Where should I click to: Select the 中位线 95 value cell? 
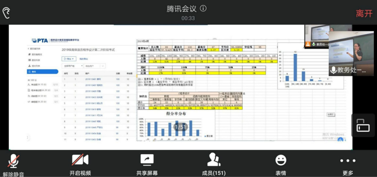[x=260, y=47]
